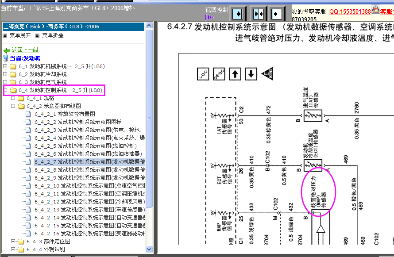Click folder icon of 6_2 发动机冷却系统
The width and height of the screenshot is (394, 257).
pyautogui.click(x=13, y=74)
